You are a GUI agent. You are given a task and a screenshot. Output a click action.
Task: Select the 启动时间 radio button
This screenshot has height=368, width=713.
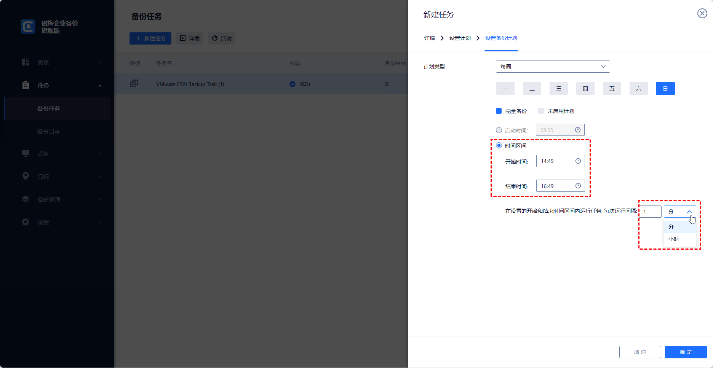(x=499, y=130)
